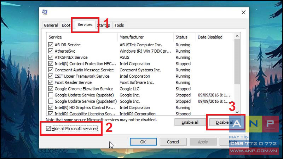The image size is (283, 159).
Task: Select the AtherosSvc service name
Action: tap(65, 51)
